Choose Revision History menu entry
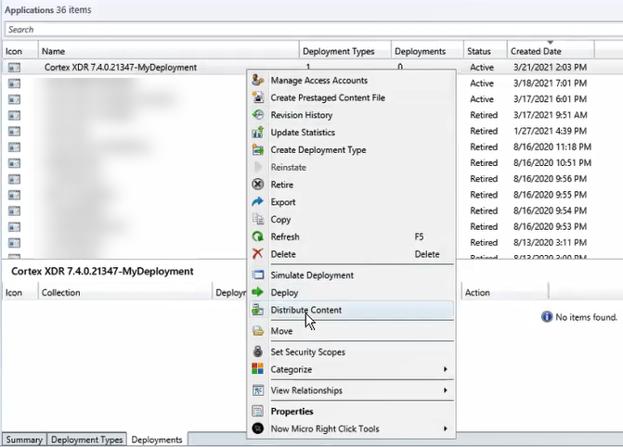The image size is (623, 447). (351, 115)
